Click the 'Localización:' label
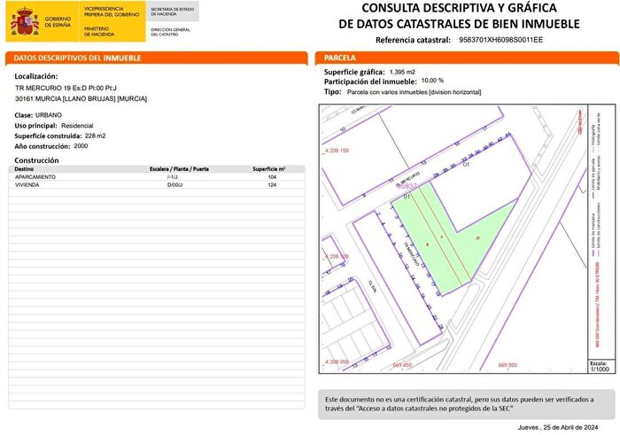620x435 pixels. pos(36,76)
